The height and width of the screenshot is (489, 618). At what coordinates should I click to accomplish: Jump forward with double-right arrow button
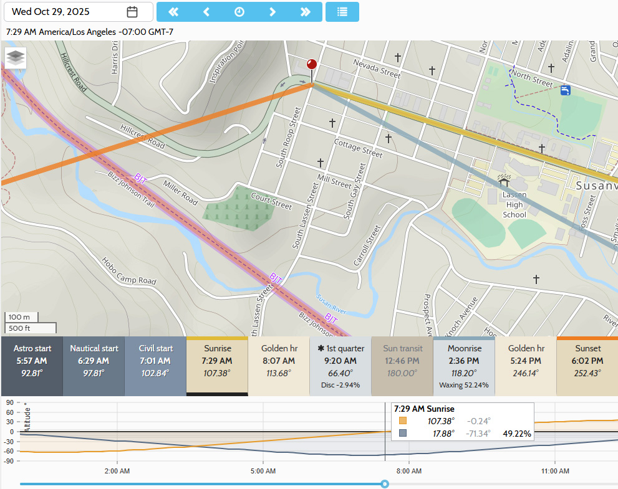tap(306, 12)
